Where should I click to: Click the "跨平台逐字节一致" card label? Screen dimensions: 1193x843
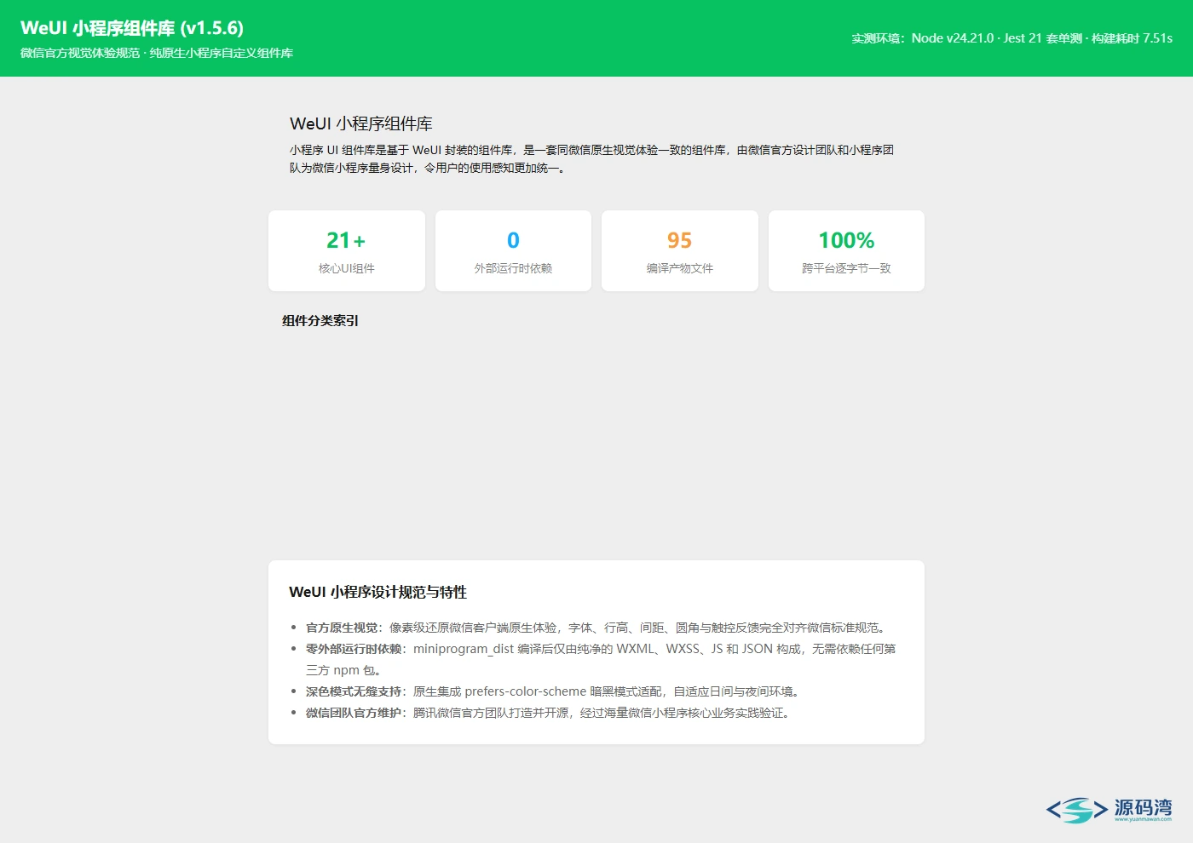click(846, 268)
